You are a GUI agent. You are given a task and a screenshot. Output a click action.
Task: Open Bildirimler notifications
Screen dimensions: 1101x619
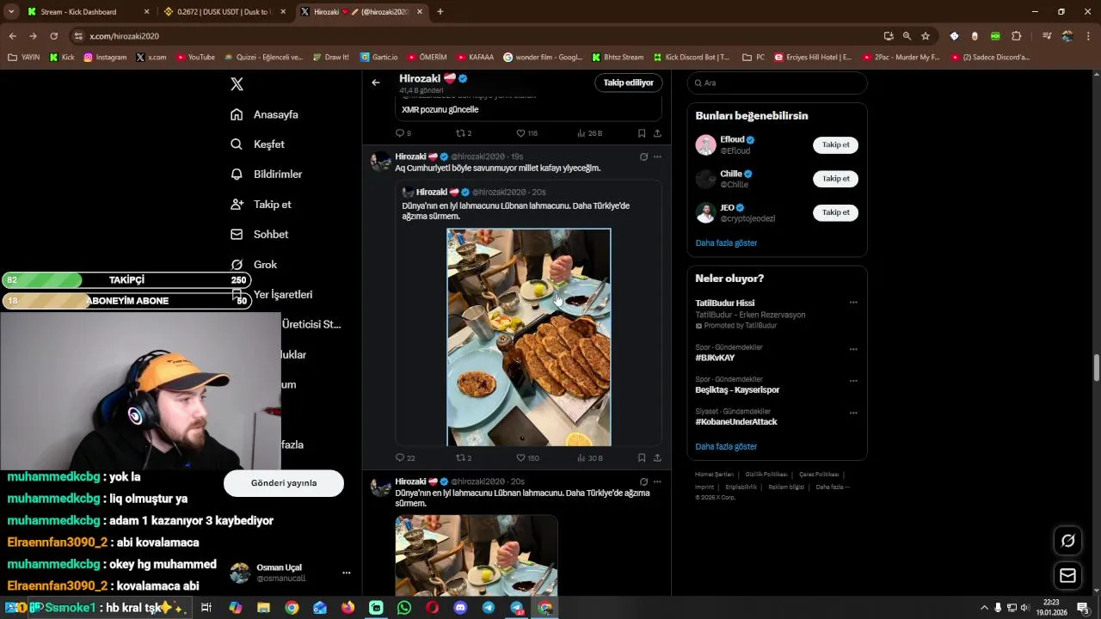click(x=267, y=174)
